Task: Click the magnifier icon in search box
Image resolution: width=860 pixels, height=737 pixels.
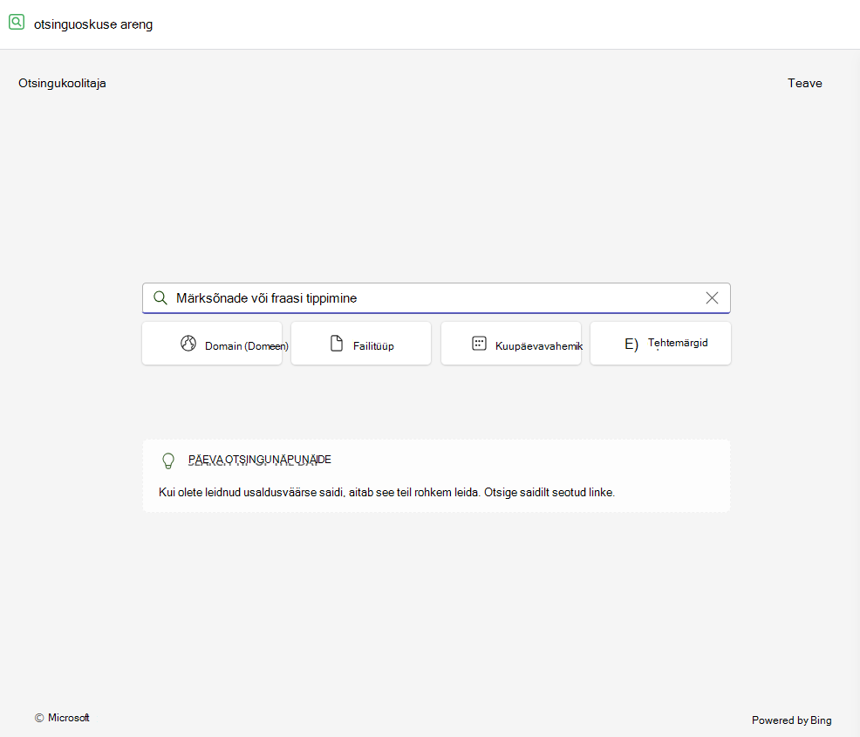Action: pos(160,297)
